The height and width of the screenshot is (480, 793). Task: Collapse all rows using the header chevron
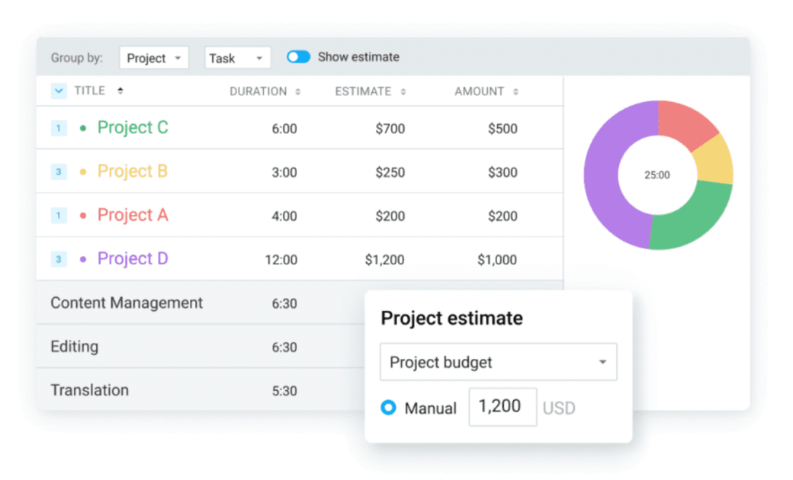(x=59, y=91)
